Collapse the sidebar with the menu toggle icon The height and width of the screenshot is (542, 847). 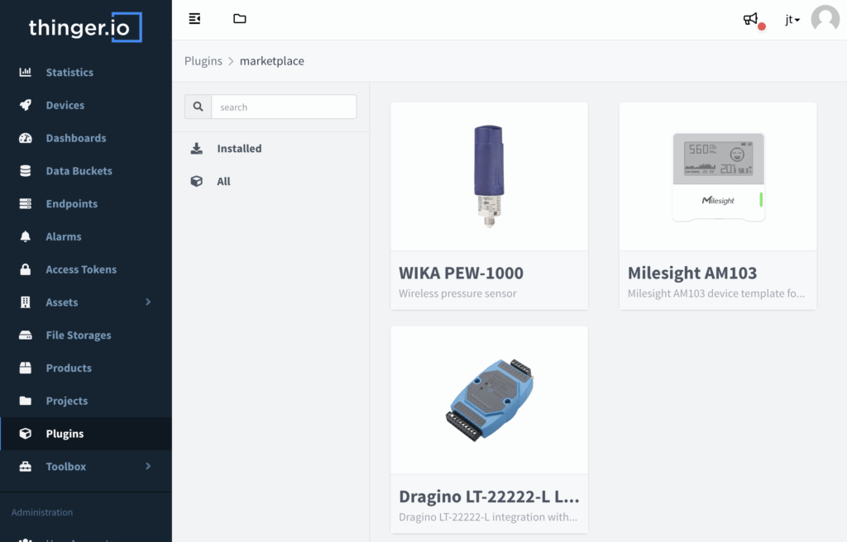[194, 19]
